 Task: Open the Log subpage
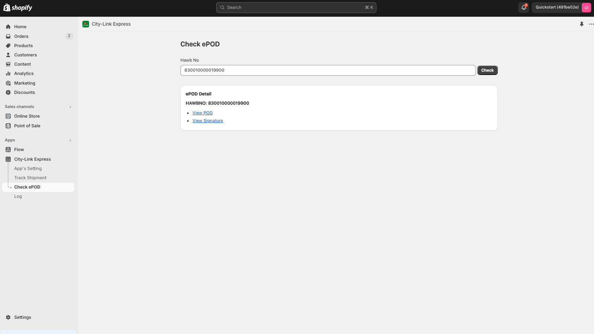coord(18,196)
